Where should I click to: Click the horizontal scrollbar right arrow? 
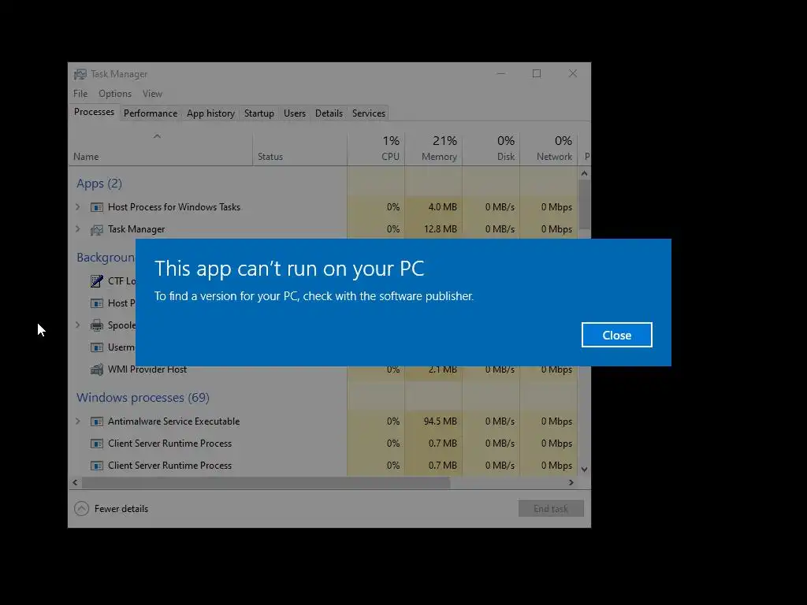click(571, 483)
